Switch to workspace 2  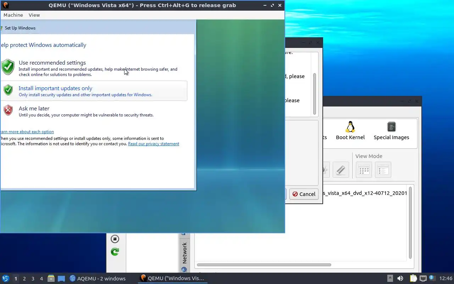pos(24,279)
